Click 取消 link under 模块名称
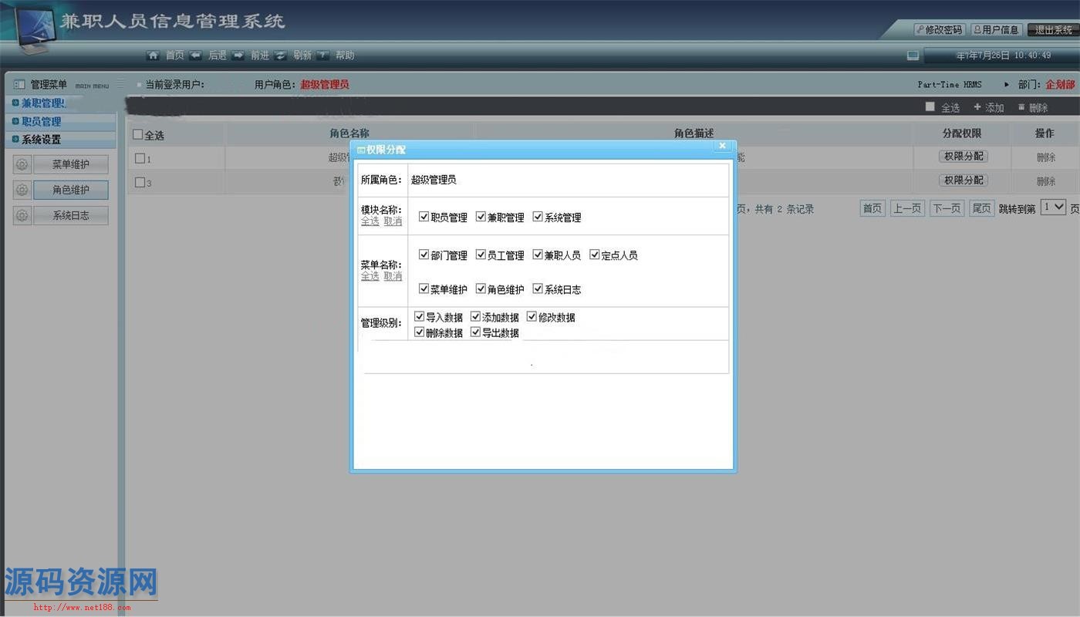 pos(393,221)
